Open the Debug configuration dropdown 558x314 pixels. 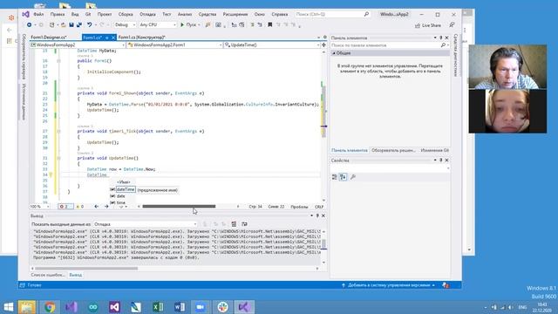pyautogui.click(x=125, y=25)
